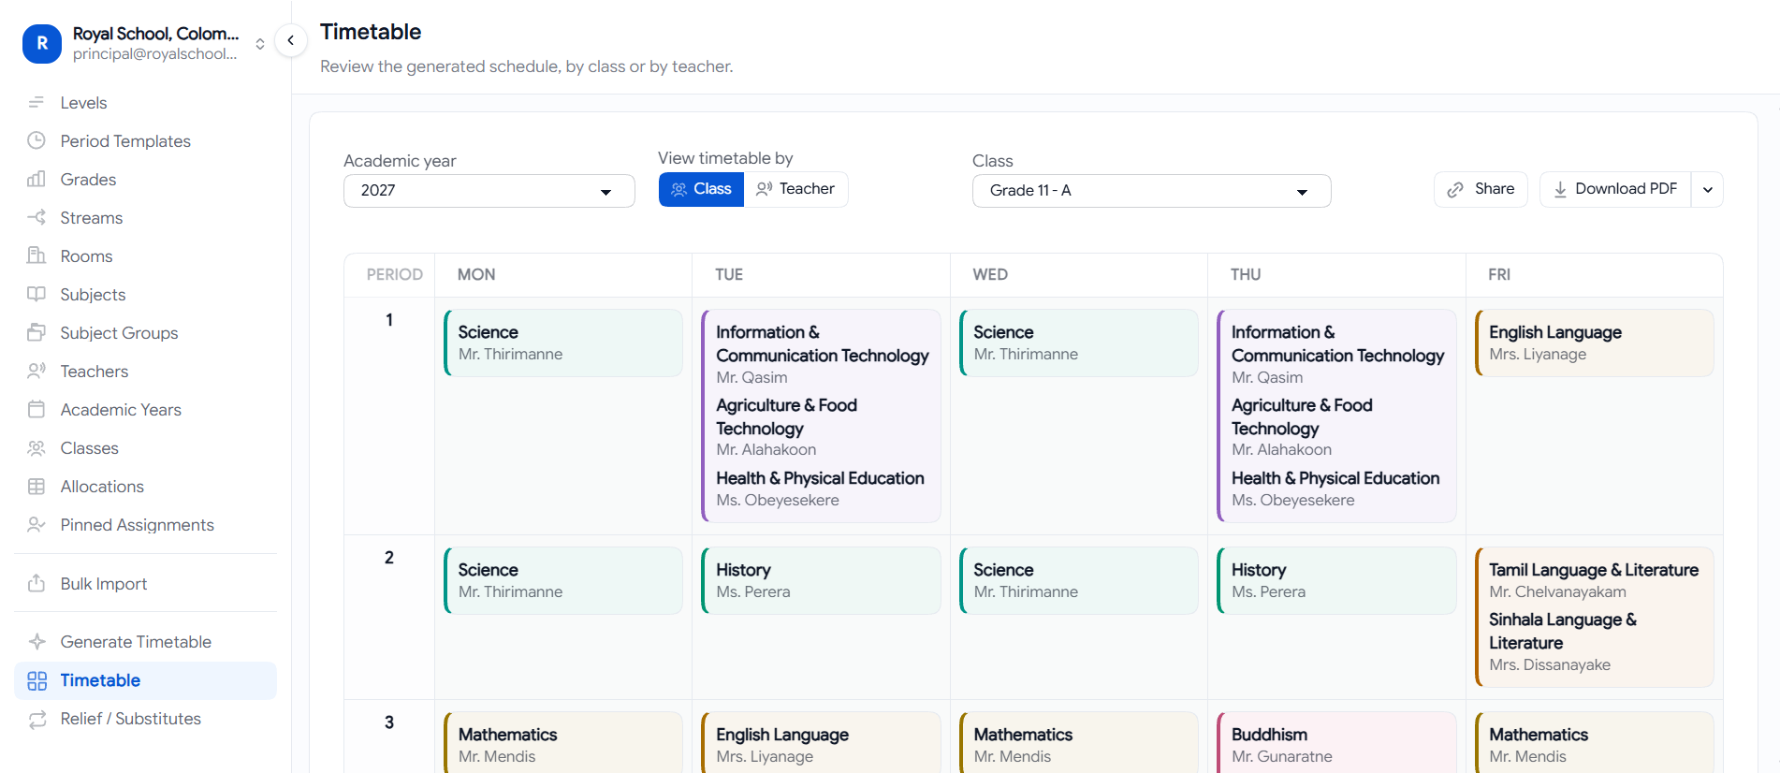Click the THU column header
Screen dimensions: 1780x773
[1246, 274]
